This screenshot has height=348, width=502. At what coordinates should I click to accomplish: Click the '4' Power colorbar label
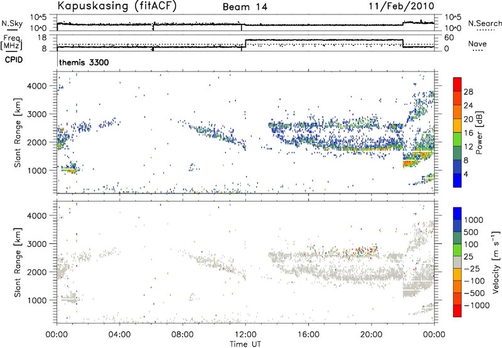click(466, 174)
